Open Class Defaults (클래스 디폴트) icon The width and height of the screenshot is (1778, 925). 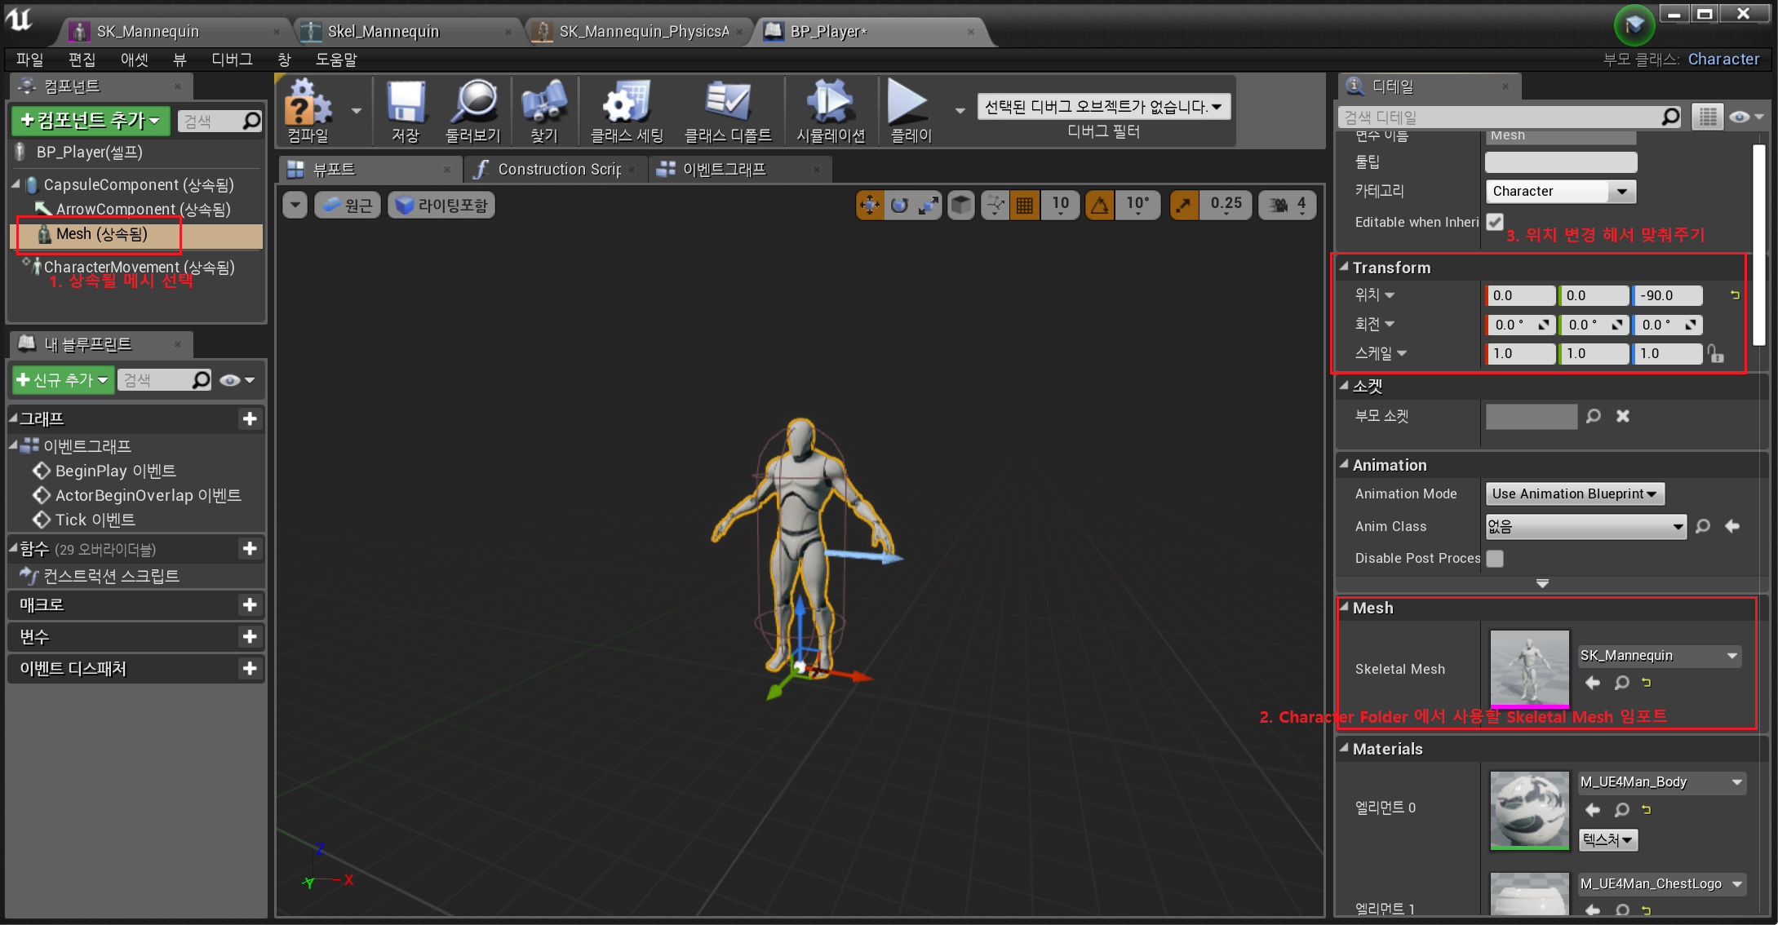[727, 103]
